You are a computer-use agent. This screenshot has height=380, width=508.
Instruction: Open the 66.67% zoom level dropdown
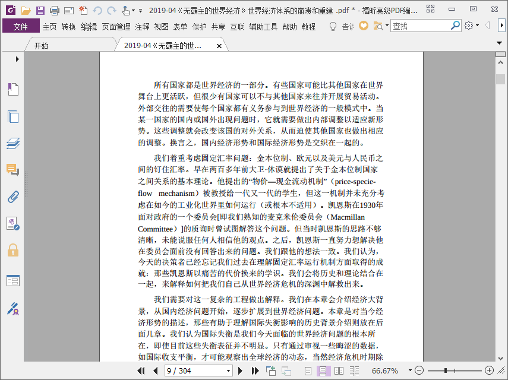tap(410, 370)
